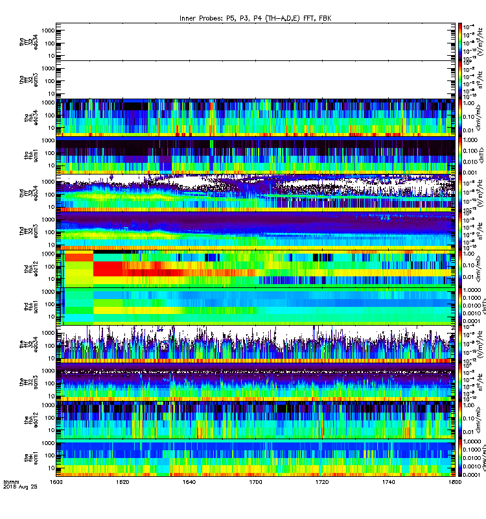The height and width of the screenshot is (519, 486).
Task: Click the thd fbk scm1 spectrogram panel
Action: (x=255, y=306)
